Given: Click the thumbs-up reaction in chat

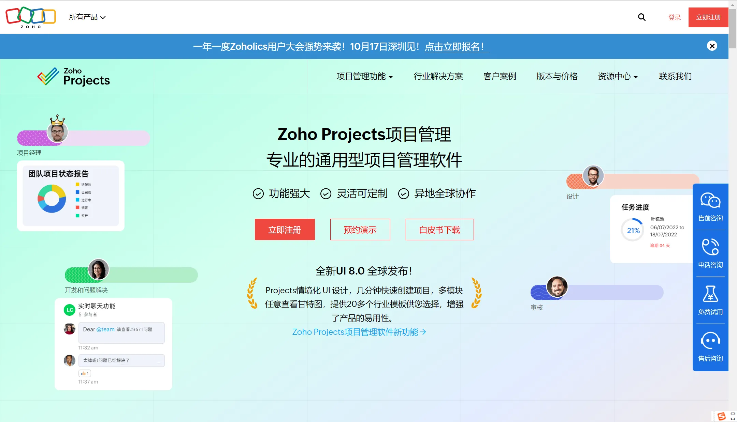Looking at the screenshot, I should point(85,373).
